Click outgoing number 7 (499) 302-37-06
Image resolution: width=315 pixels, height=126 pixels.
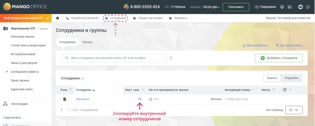click(x=236, y=99)
